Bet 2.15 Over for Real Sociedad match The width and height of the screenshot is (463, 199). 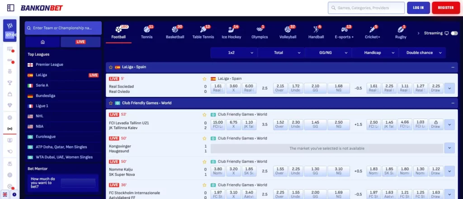click(x=280, y=88)
